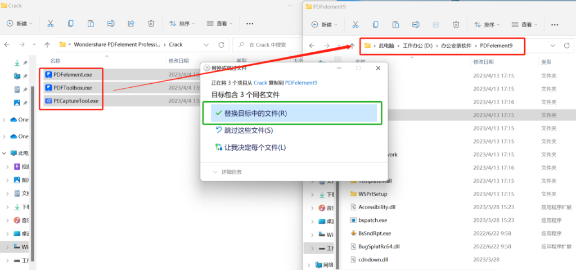The image size is (576, 270).
Task: Click the 网络 network icon in PDFelement9 sidebar
Action: (x=319, y=265)
